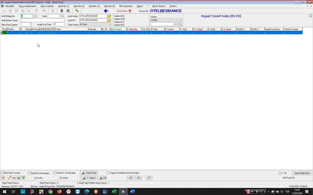Click the yellow key icon in toolbar
Screen dimensions: 313x195
click(x=77, y=11)
